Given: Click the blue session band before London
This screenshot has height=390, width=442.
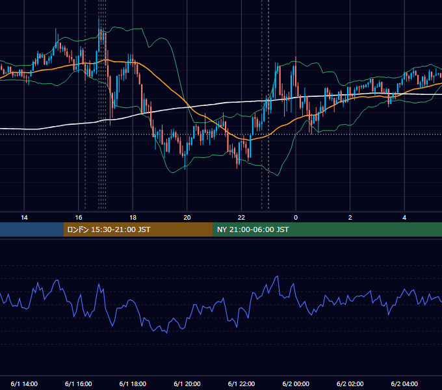Looking at the screenshot, I should 32,229.
